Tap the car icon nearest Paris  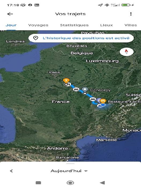76,89
